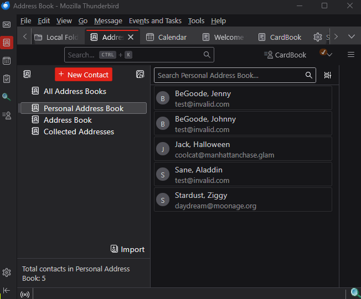Collapse the spaces toolbar

(x=7, y=290)
